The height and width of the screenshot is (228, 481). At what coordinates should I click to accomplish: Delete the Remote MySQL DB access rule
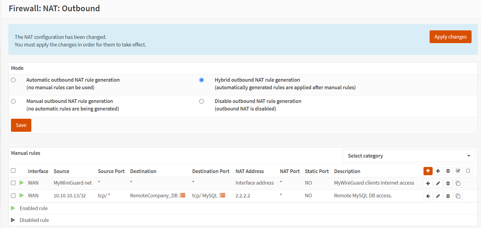tap(448, 196)
